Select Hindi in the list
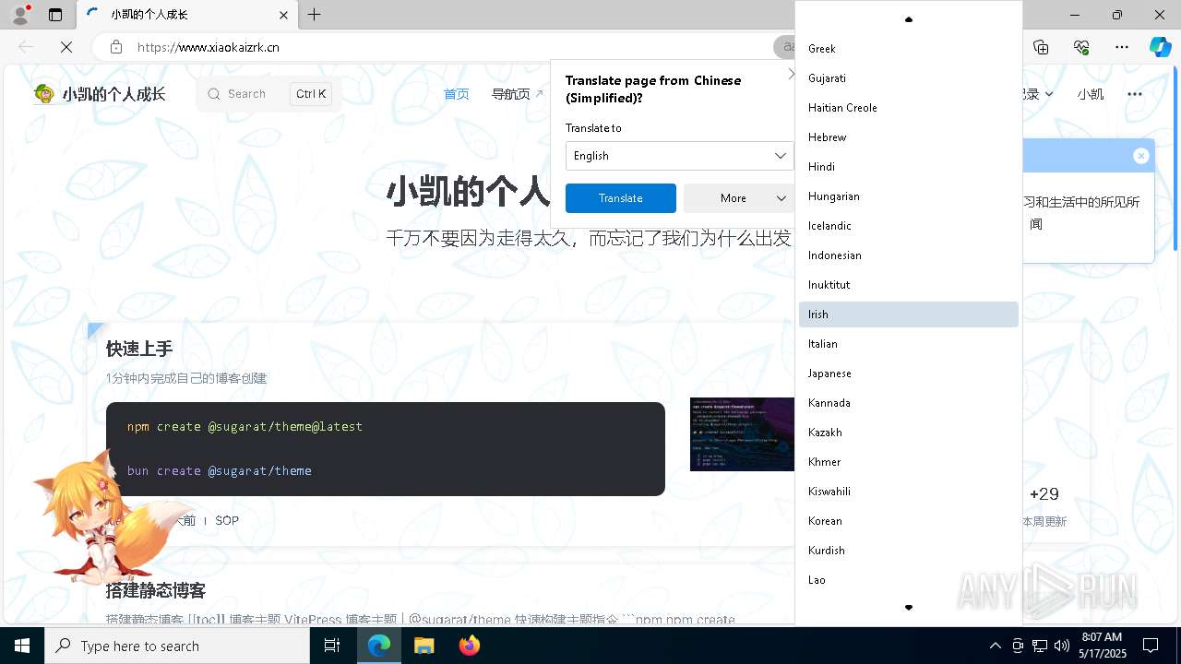This screenshot has height=664, width=1181. pyautogui.click(x=909, y=167)
